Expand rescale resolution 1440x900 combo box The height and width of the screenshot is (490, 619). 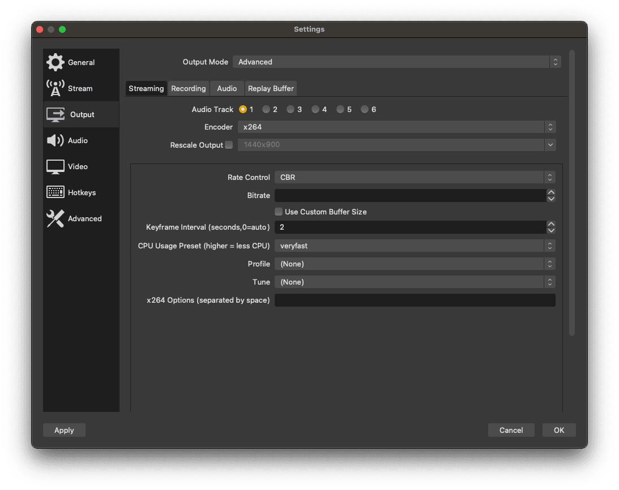pyautogui.click(x=397, y=145)
